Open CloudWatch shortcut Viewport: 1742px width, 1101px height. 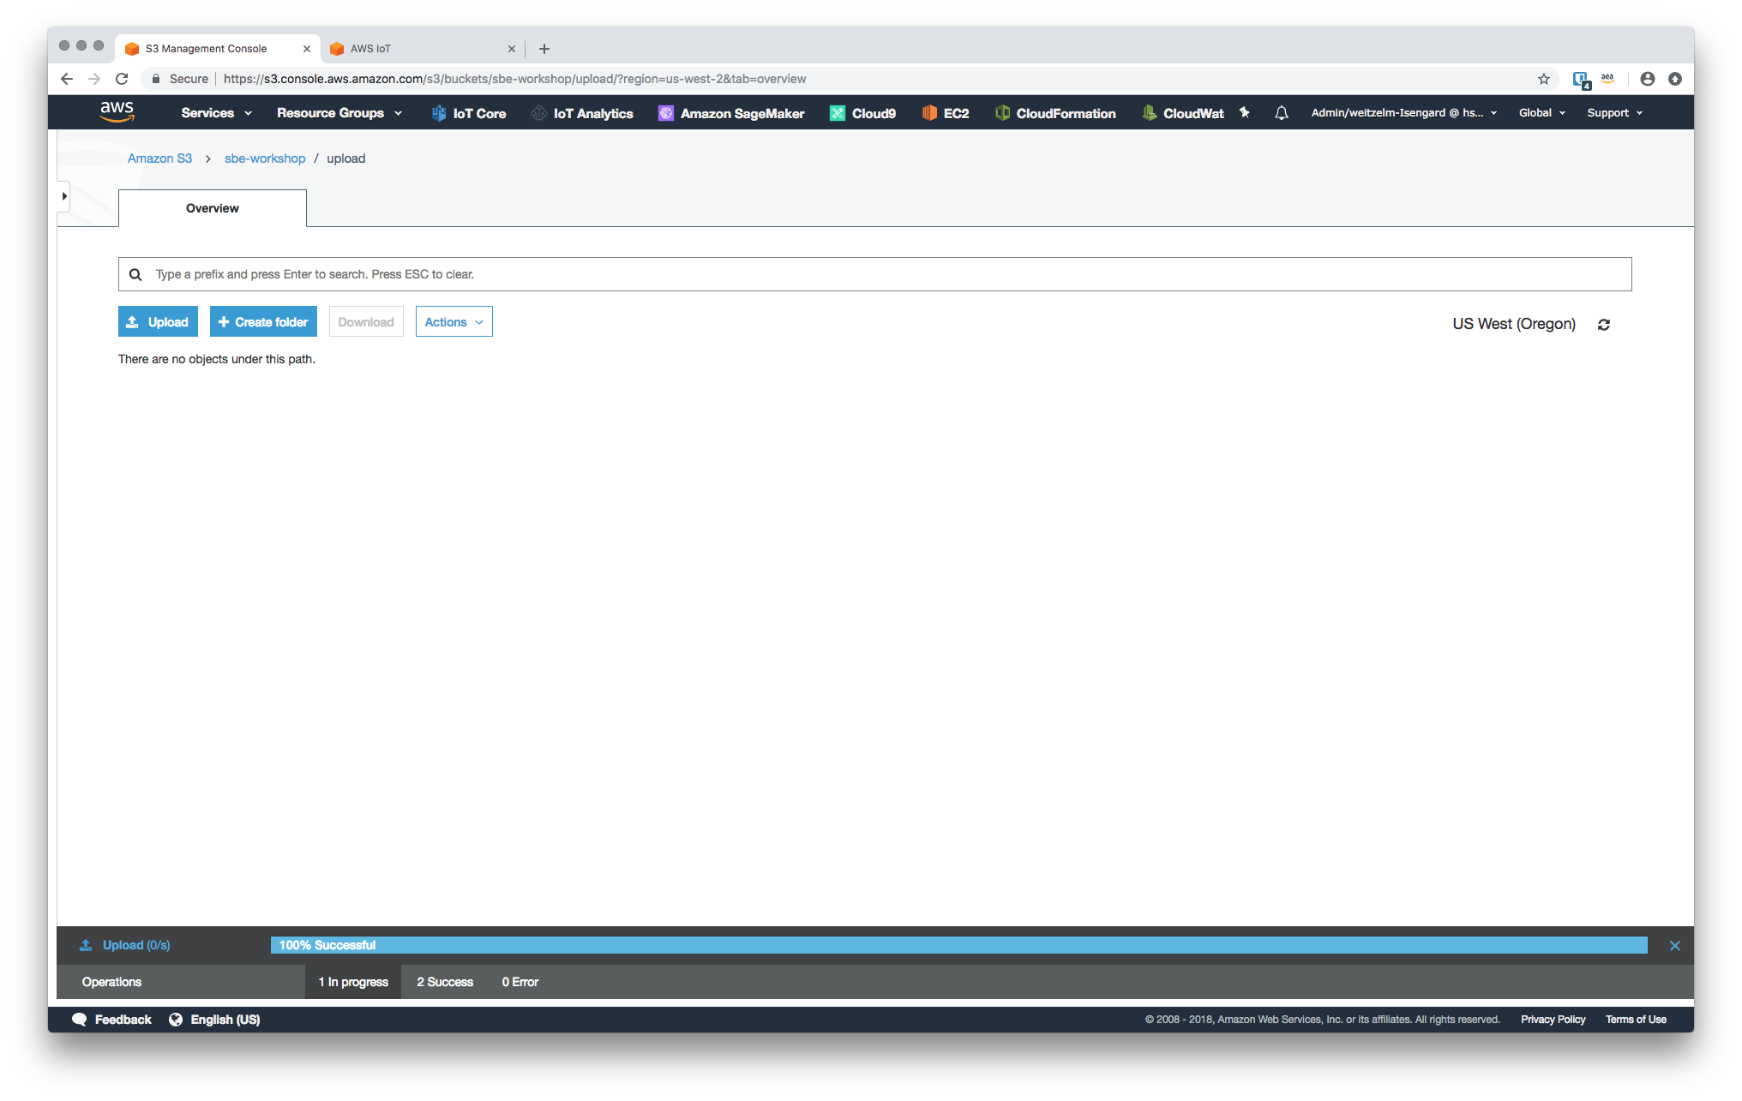coord(1183,113)
